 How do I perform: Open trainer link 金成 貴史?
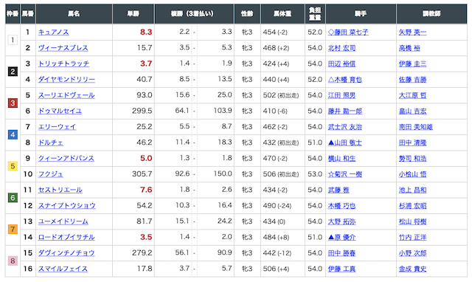(x=412, y=269)
